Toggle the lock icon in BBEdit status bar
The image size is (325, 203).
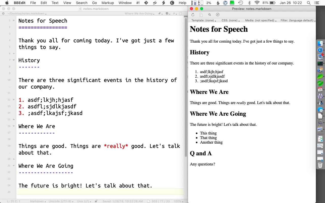click(96, 201)
